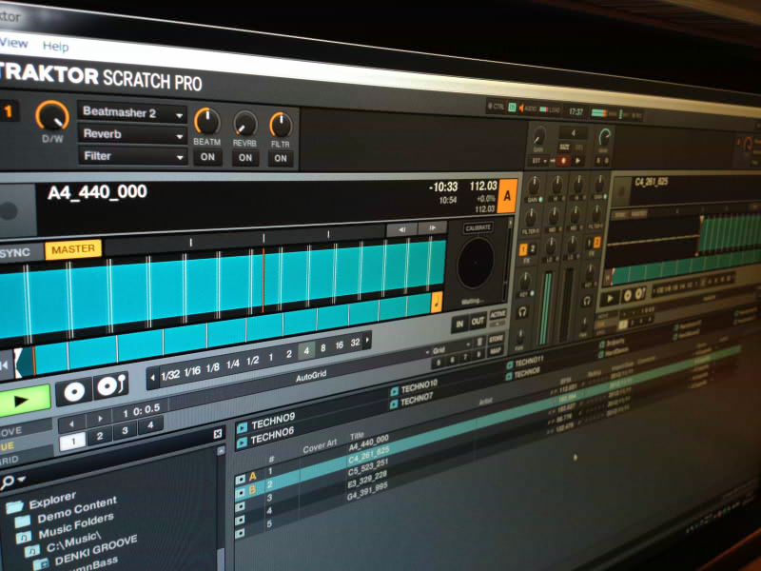761x571 pixels.
Task: Click the REVRB effect amount knob
Action: point(244,124)
